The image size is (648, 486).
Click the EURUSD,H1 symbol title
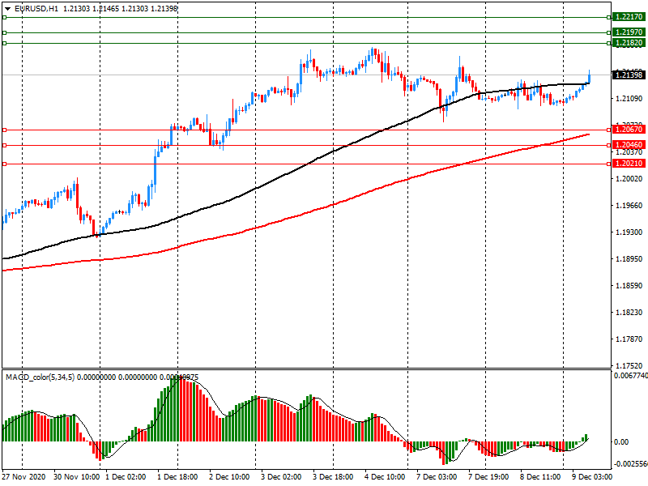coord(36,9)
